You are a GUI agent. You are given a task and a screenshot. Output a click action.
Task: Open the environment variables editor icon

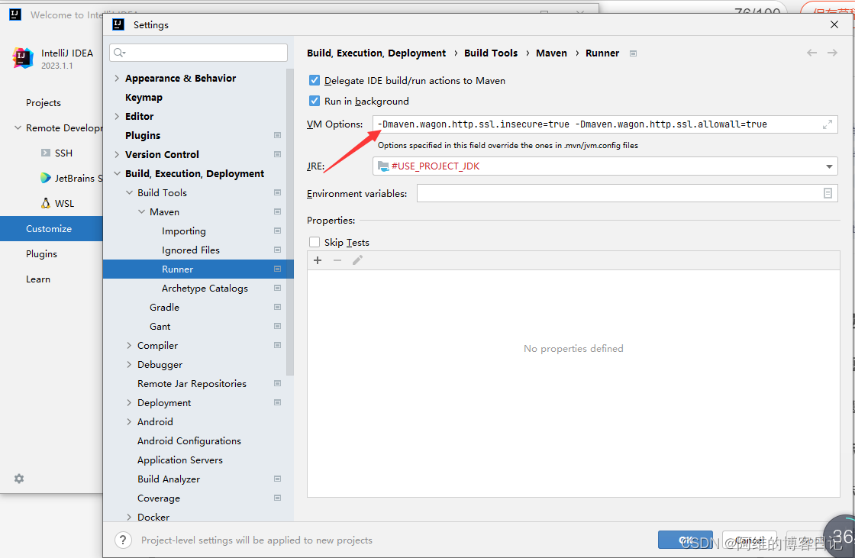click(x=828, y=193)
